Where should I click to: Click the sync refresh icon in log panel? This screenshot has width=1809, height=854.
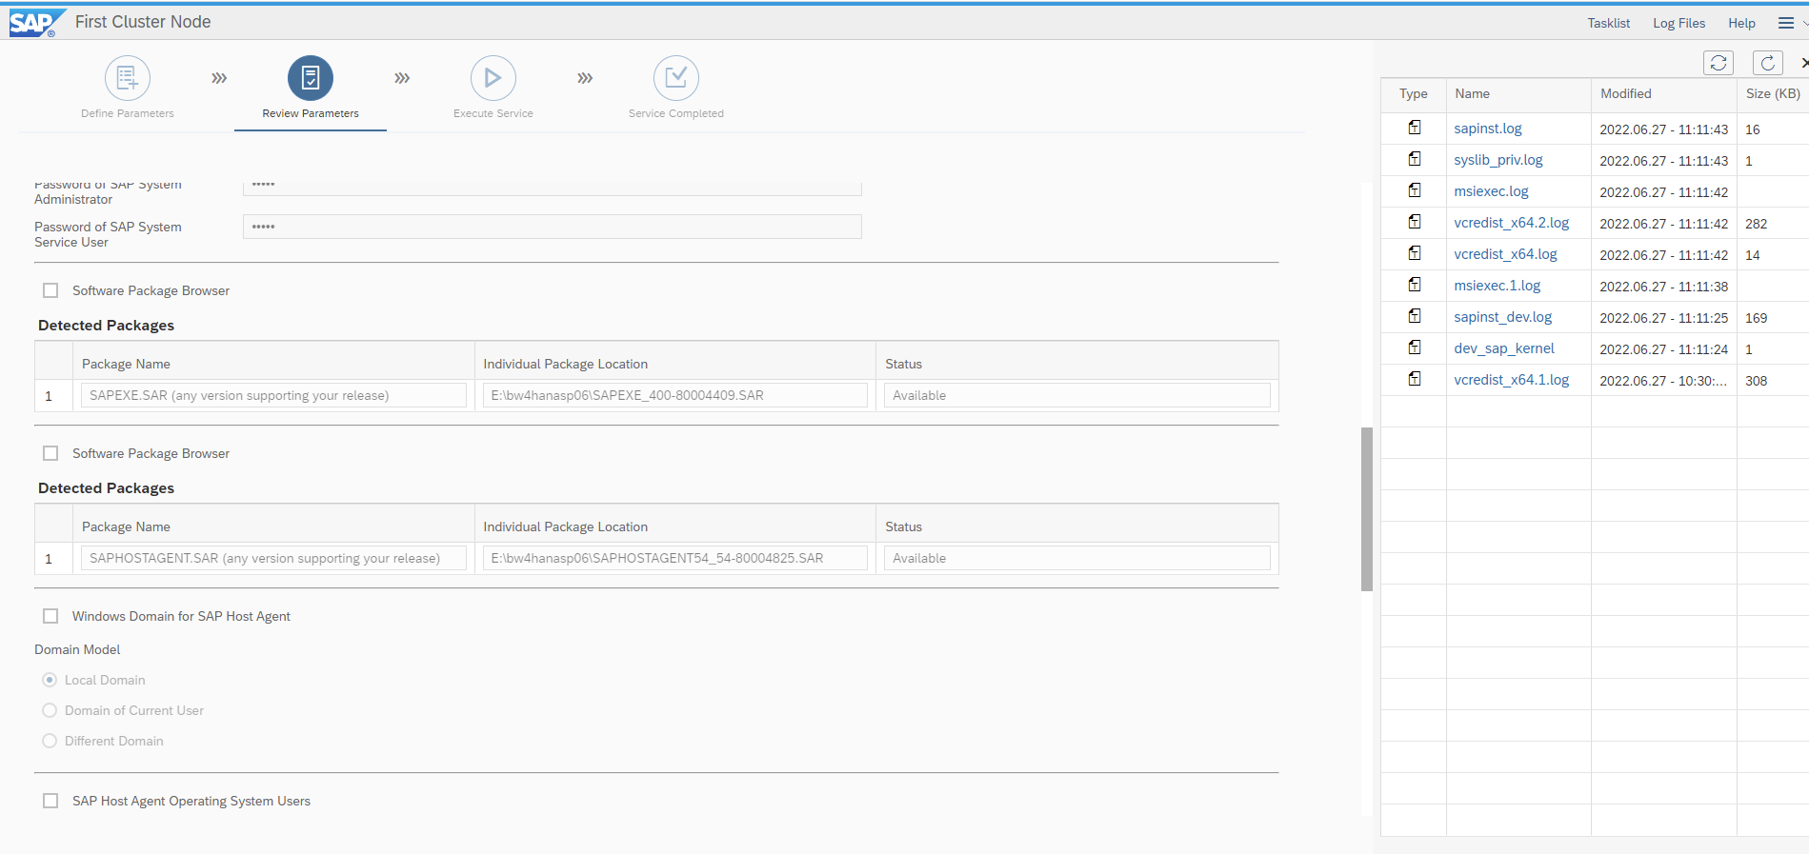click(1719, 63)
